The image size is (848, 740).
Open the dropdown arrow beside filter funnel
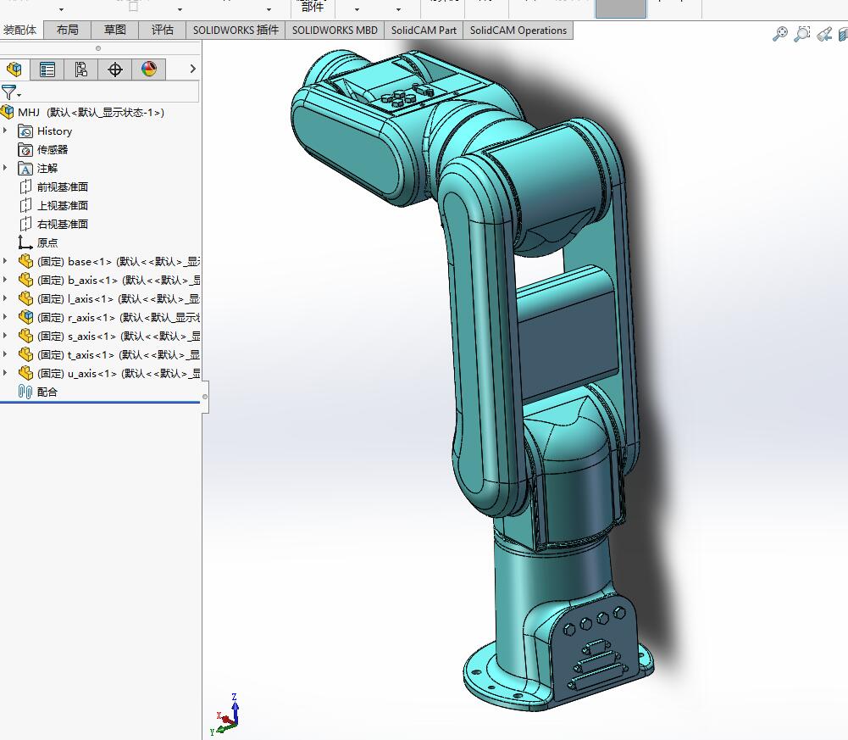pos(19,96)
